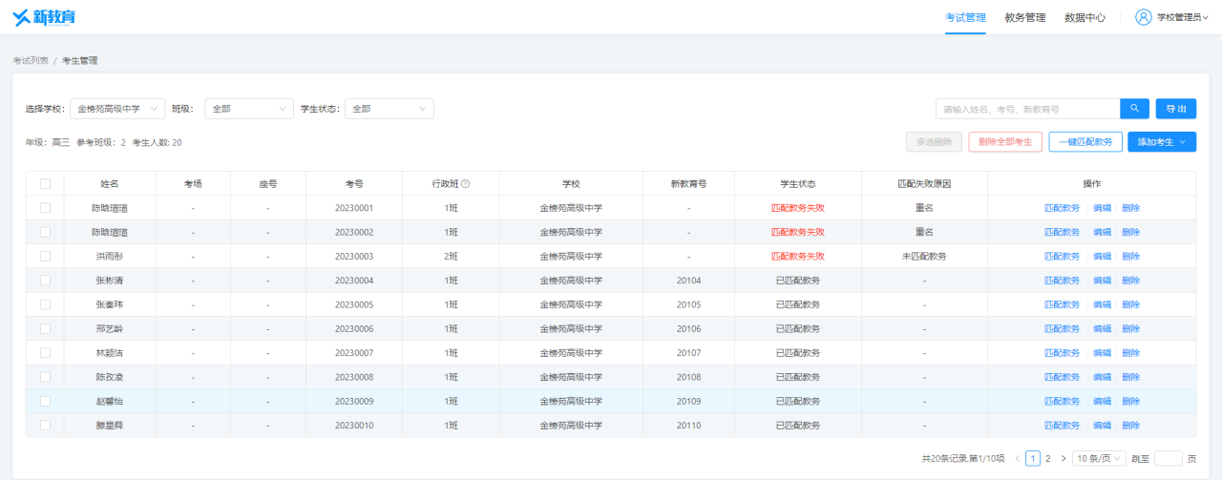Check the row with 考号 20230004
The height and width of the screenshot is (480, 1222).
(x=45, y=280)
